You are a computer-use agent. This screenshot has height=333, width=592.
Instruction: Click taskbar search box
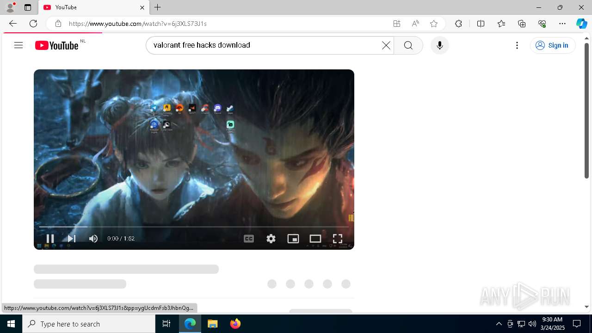tap(89, 324)
